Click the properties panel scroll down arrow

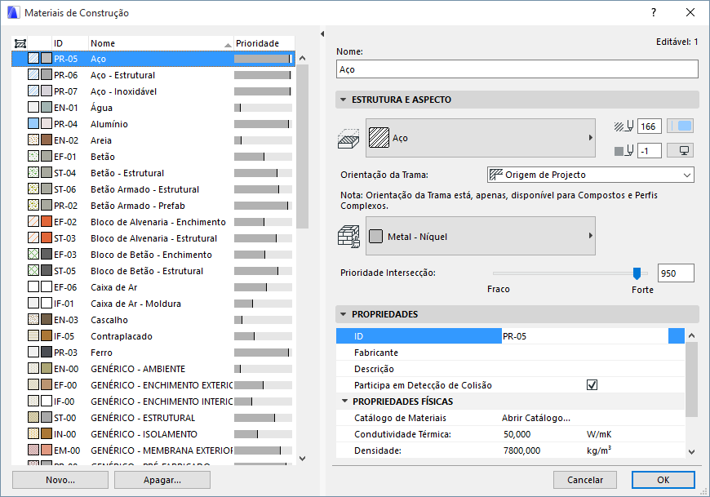coord(691,451)
